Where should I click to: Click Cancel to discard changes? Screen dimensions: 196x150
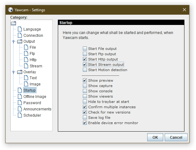pos(176,137)
